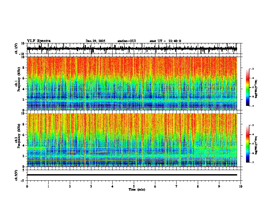Viewport: 271px width, 209px height.
Task: Click time axis tick label "8"
Action: click(x=198, y=186)
